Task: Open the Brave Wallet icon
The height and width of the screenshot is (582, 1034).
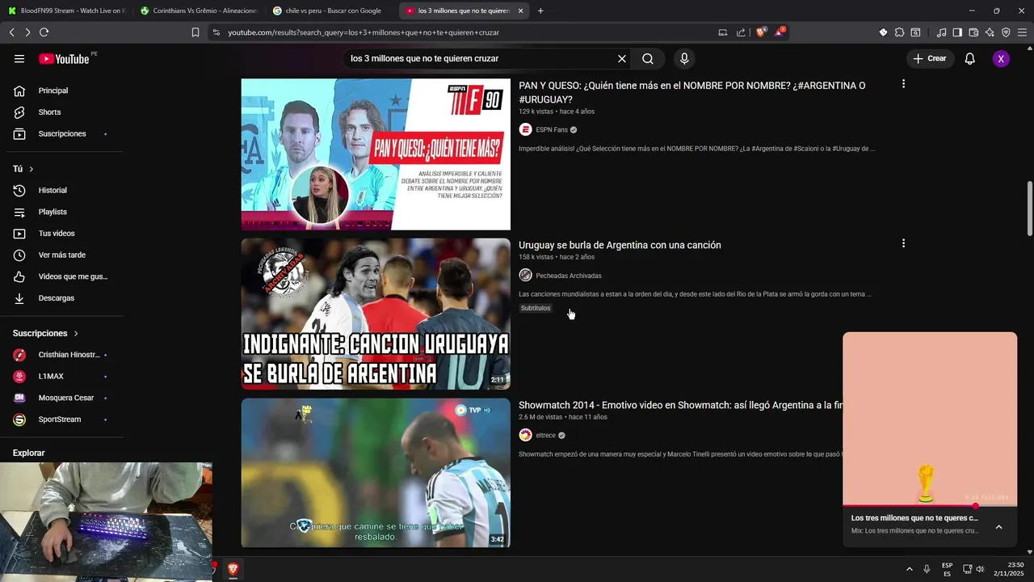Action: (x=973, y=32)
